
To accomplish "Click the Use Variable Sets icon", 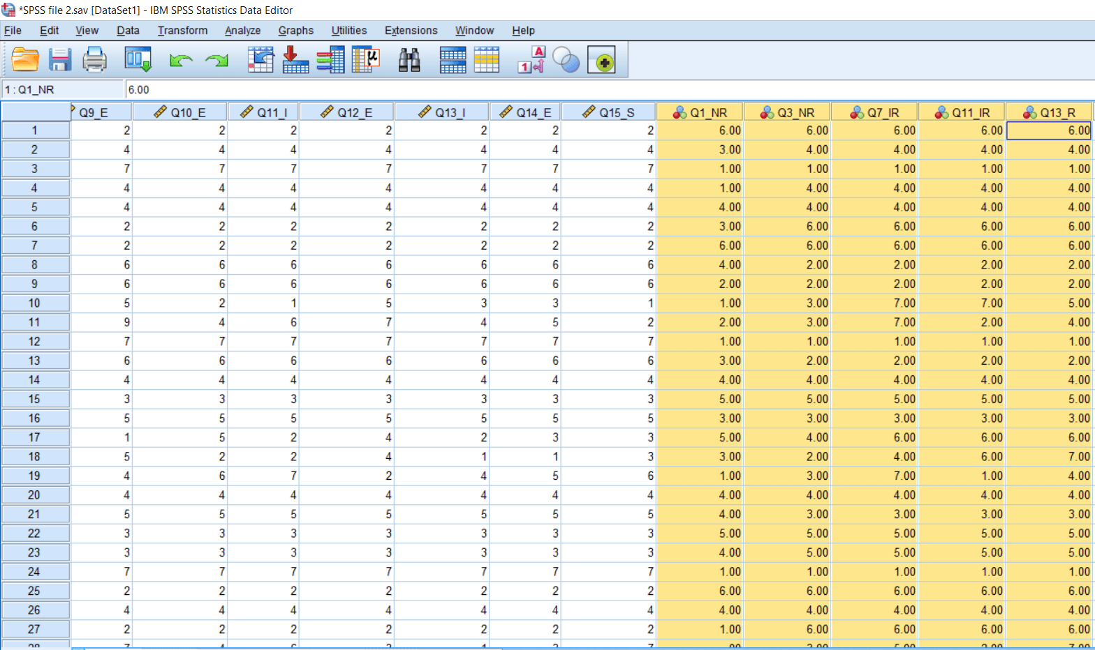I will 566,60.
